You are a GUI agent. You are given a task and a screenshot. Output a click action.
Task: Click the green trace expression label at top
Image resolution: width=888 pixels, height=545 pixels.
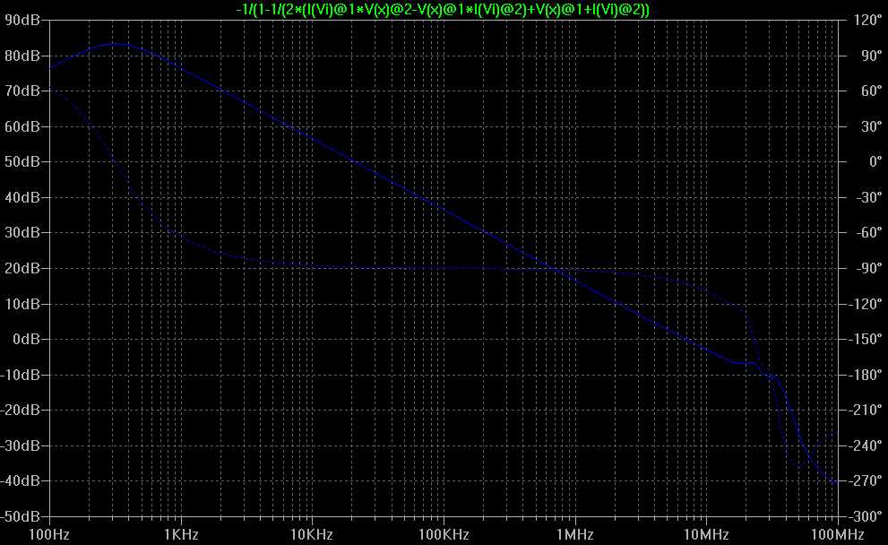click(x=443, y=9)
